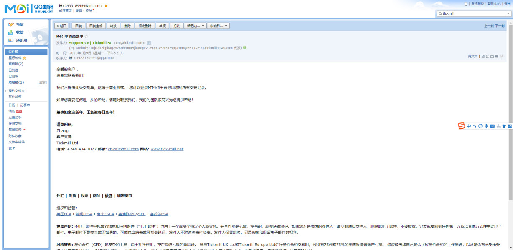Open Sogou soft keyboard icon
The image size is (513, 250).
[x=492, y=126]
